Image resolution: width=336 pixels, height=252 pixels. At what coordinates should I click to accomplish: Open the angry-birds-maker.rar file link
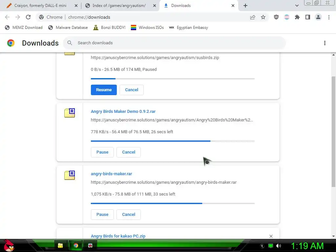(x=112, y=174)
